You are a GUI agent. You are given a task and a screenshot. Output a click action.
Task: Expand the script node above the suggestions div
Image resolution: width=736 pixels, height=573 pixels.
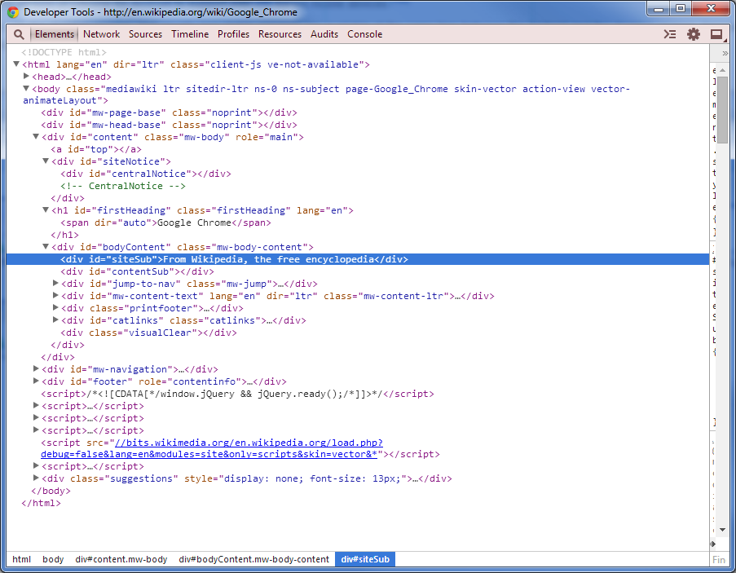tap(36, 465)
